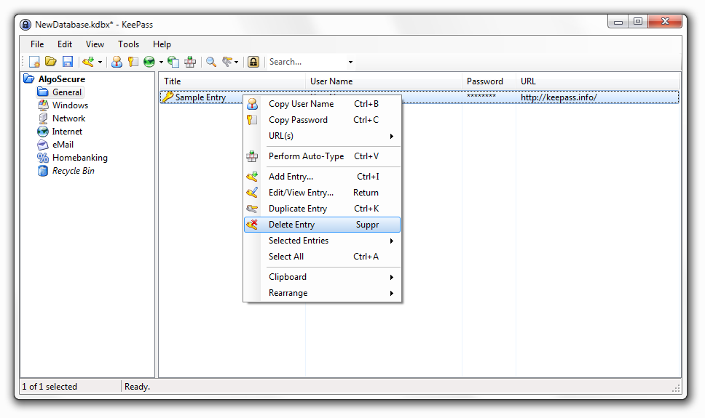Screen dimensions: 705x418
Task: Minimize the KeePass window
Action: tap(618, 22)
